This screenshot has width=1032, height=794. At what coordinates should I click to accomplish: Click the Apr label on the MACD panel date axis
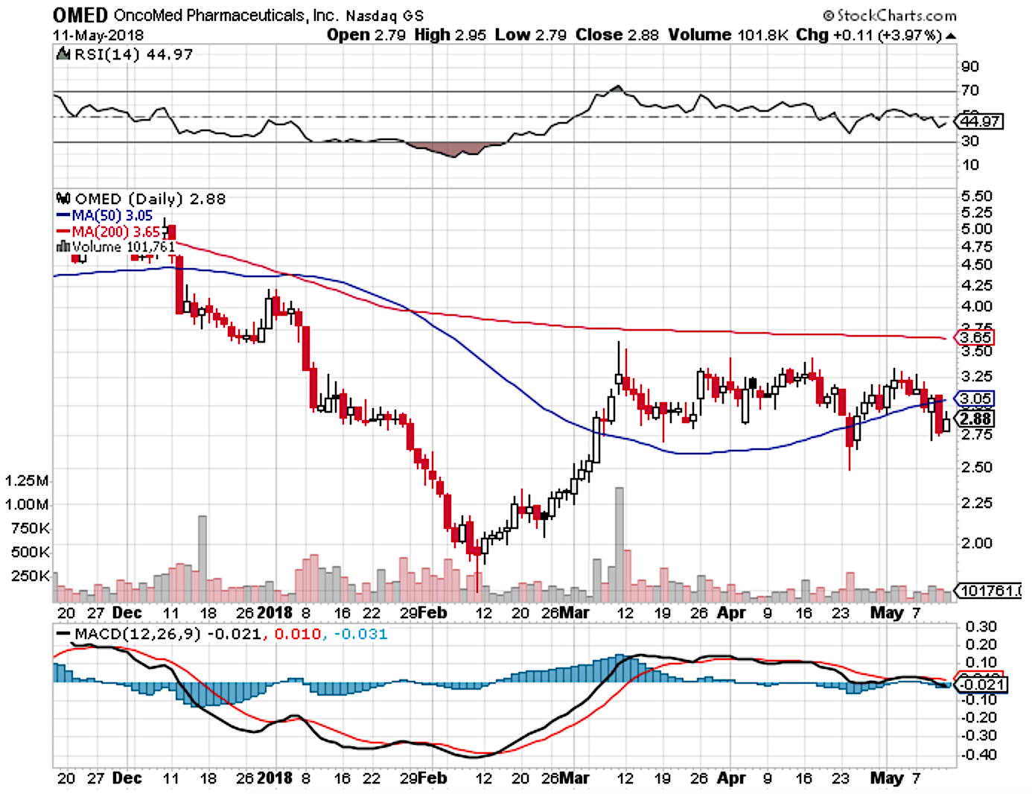coord(732,778)
